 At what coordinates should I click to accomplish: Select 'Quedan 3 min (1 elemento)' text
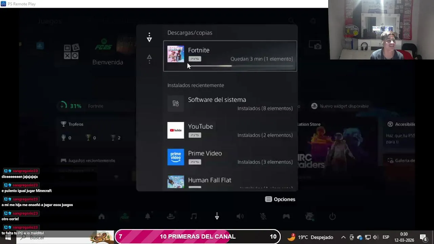(x=261, y=59)
